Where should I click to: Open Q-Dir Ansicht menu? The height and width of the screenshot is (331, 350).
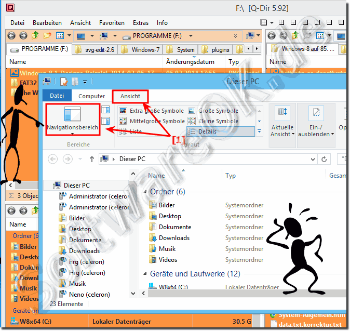(80, 23)
